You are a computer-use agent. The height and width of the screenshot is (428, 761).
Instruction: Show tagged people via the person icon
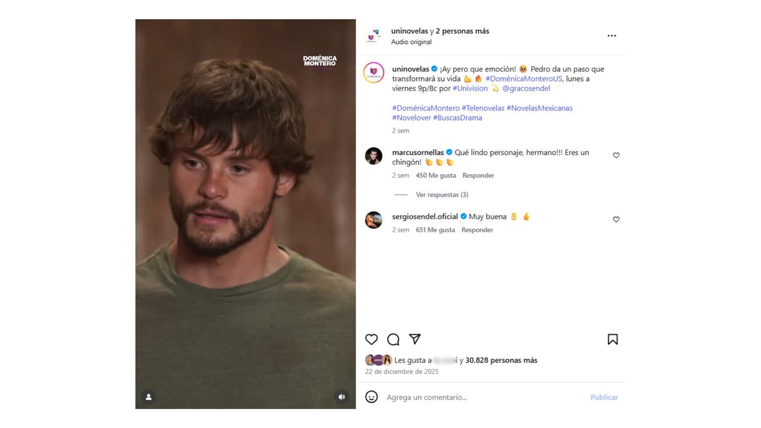[x=149, y=396]
